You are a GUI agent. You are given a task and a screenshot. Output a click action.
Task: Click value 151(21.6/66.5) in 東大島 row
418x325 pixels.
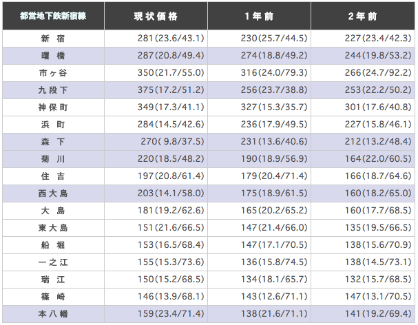click(171, 227)
